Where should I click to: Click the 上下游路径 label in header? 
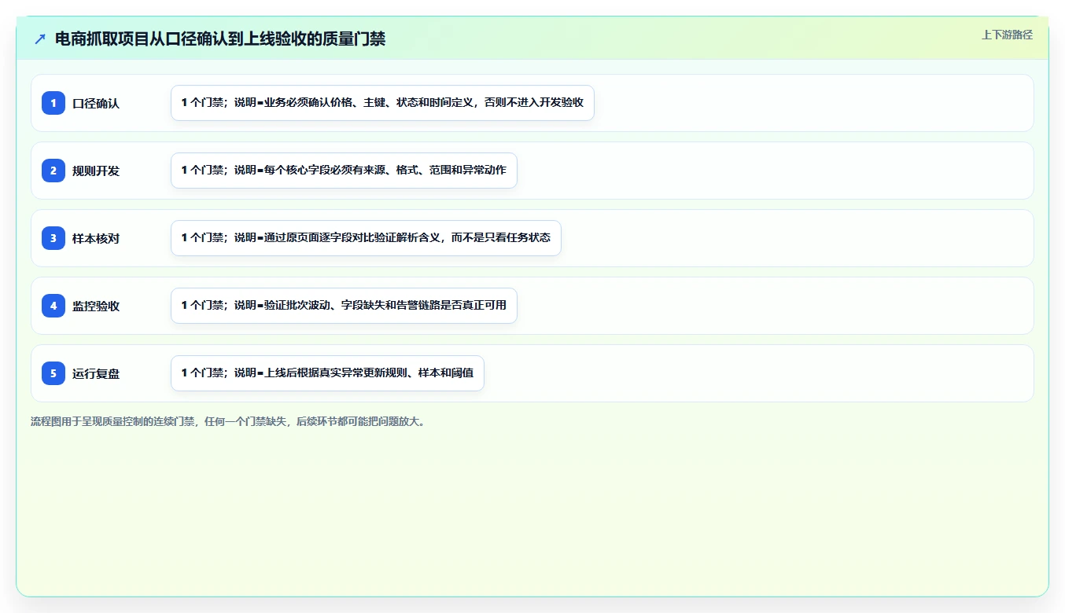click(x=1007, y=35)
